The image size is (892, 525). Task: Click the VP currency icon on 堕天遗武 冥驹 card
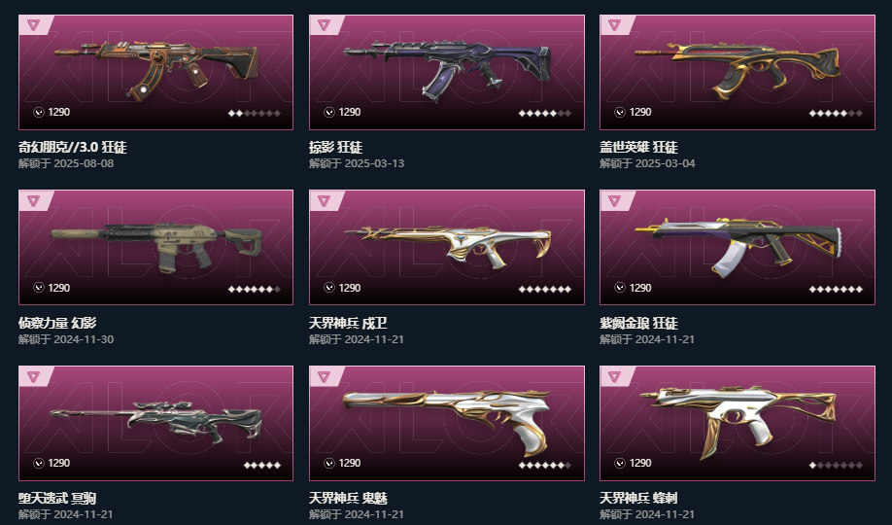point(39,463)
